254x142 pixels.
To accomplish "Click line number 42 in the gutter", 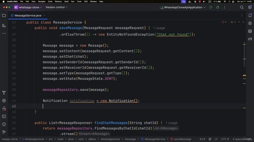I will (x=14, y=106).
